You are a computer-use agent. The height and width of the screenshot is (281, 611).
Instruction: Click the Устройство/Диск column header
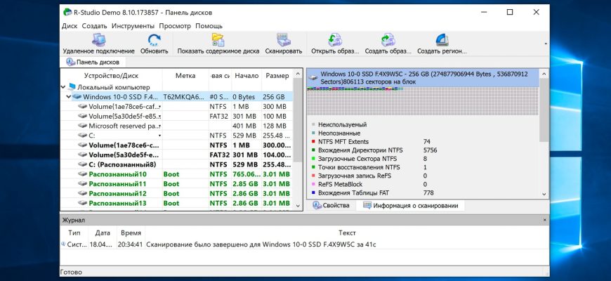click(111, 76)
